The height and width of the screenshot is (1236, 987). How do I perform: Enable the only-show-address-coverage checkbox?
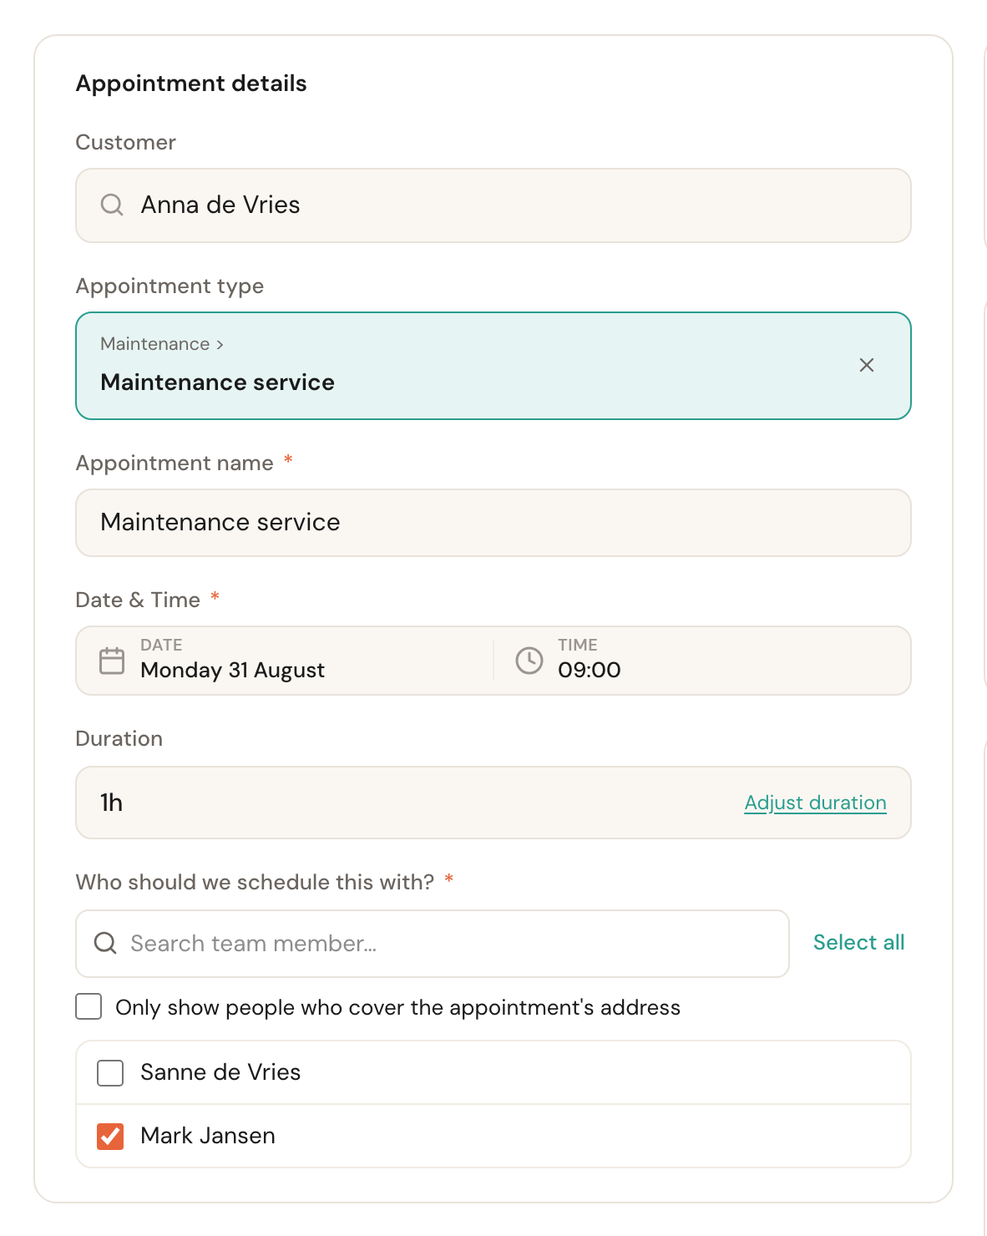tap(89, 1006)
